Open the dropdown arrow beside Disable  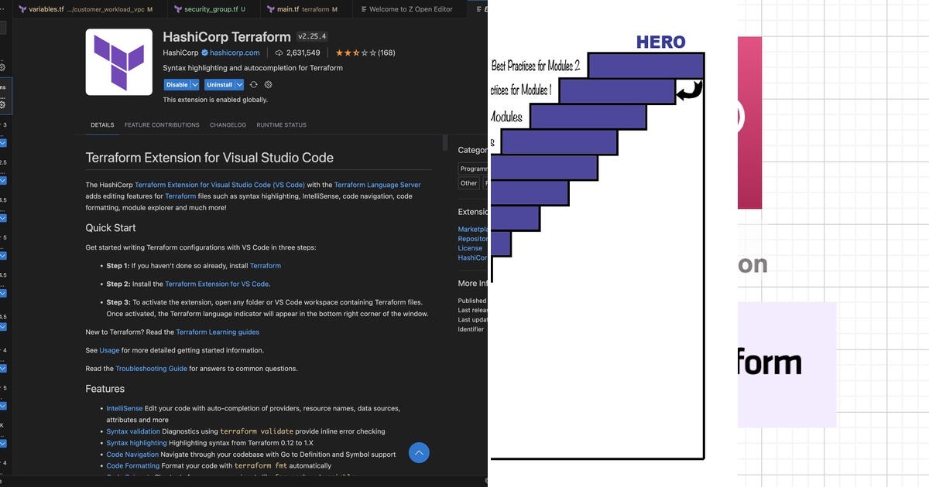coord(194,84)
